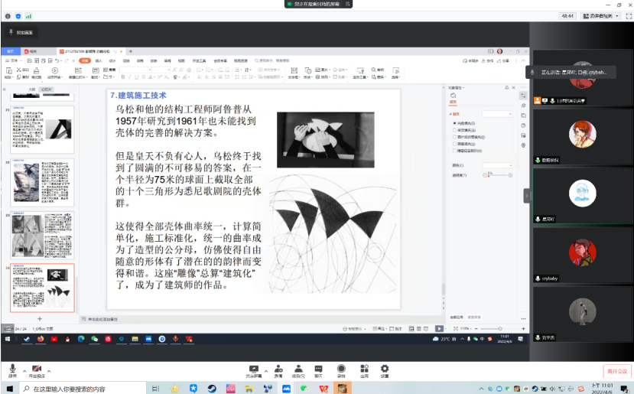
Task: Open speaker view dropdown at top right
Action: pyautogui.click(x=600, y=16)
